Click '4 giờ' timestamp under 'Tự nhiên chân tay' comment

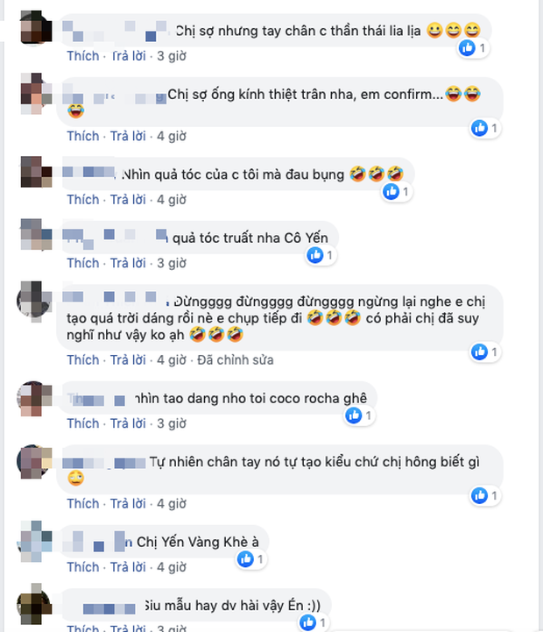[x=172, y=503]
